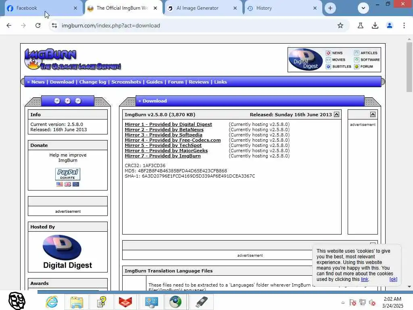View site information icon in address bar
The image size is (413, 310).
54,25
